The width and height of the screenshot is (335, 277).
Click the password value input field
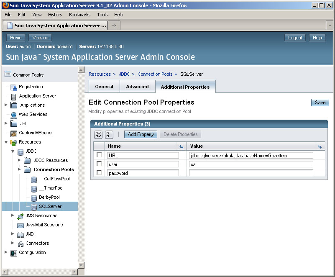[251, 173]
